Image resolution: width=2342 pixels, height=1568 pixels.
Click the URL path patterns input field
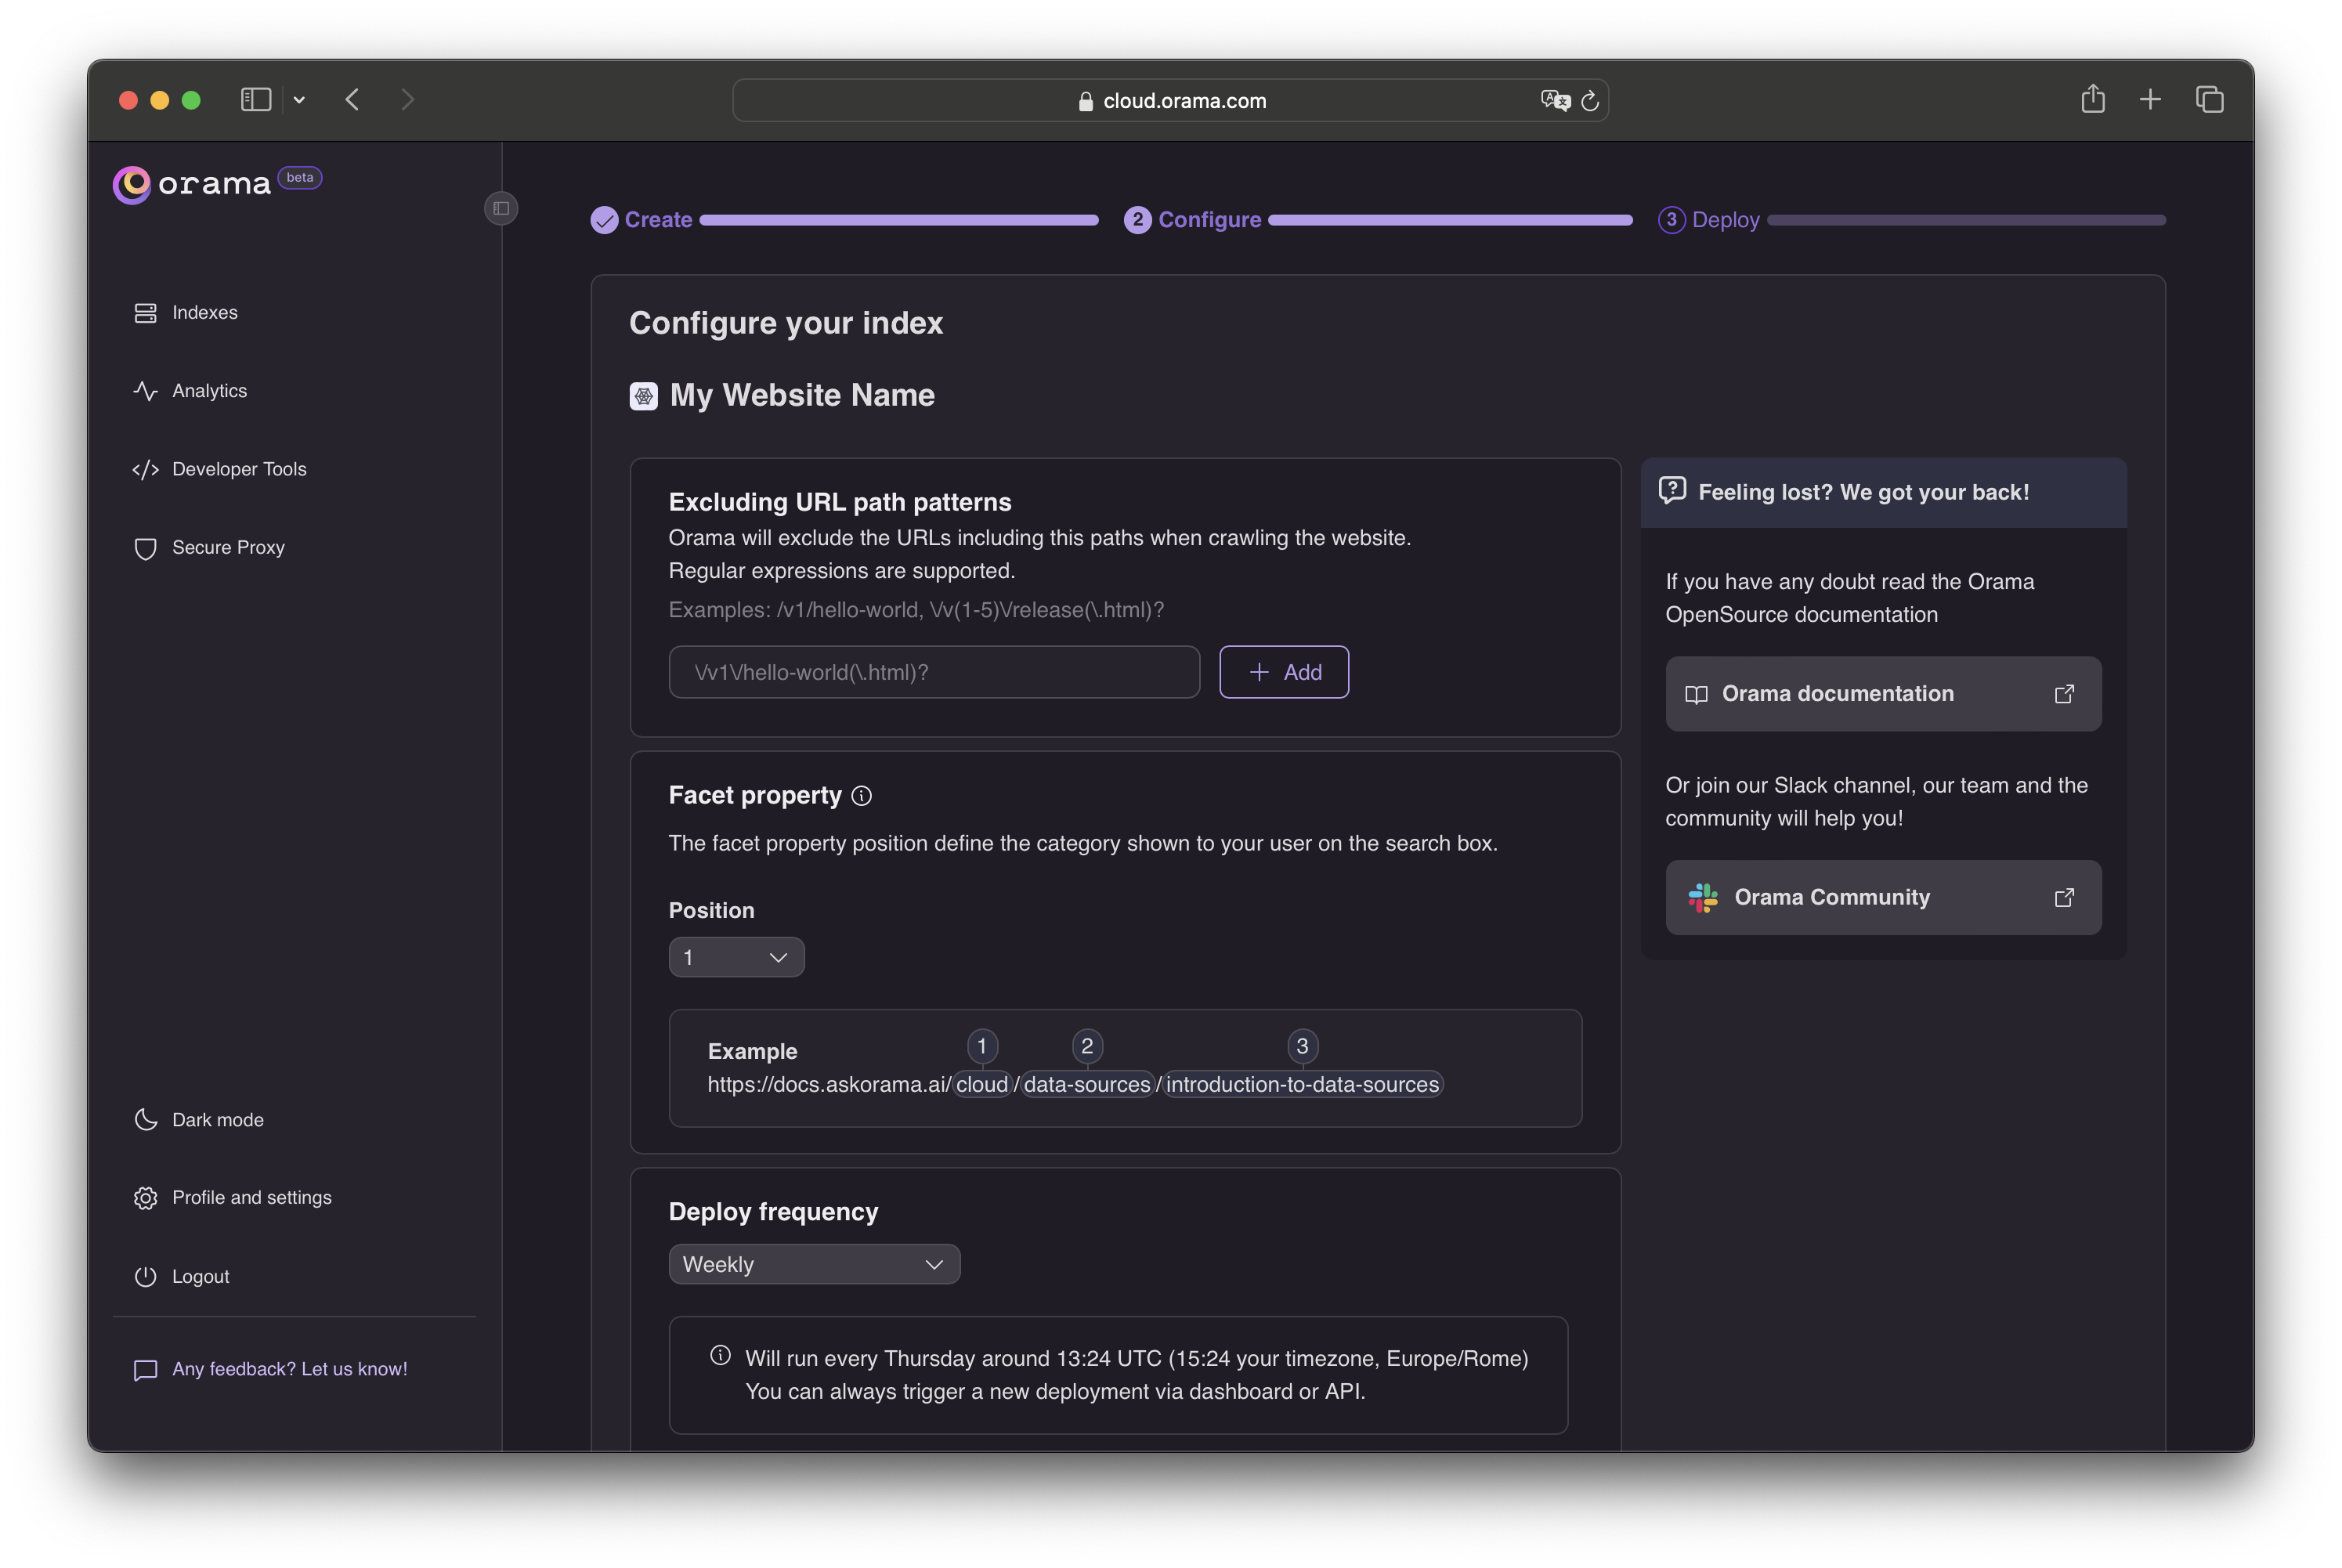933,672
